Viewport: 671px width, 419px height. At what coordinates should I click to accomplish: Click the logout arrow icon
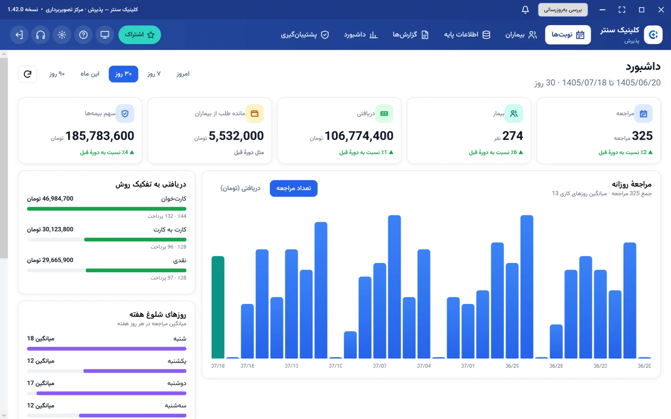(x=19, y=35)
